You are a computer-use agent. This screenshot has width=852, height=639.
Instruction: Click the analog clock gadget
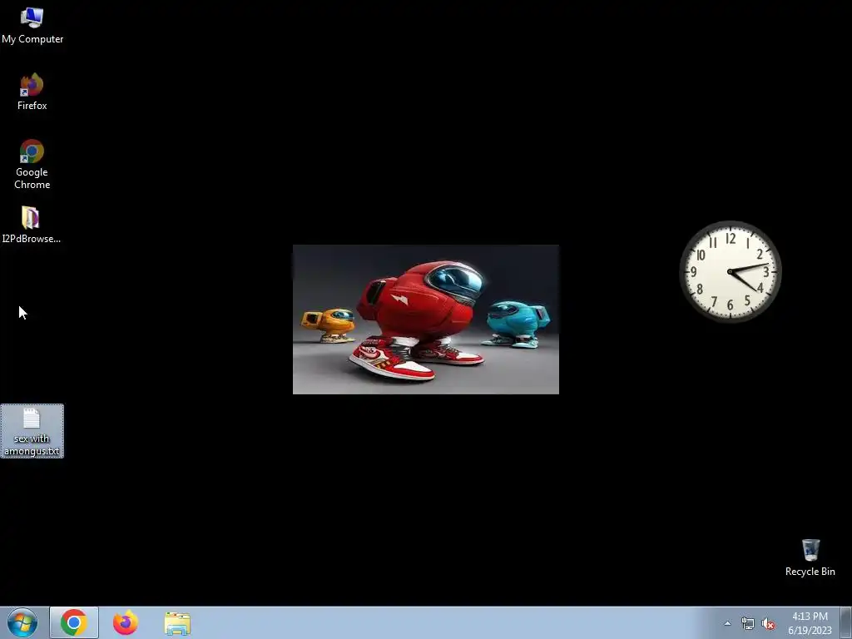731,271
